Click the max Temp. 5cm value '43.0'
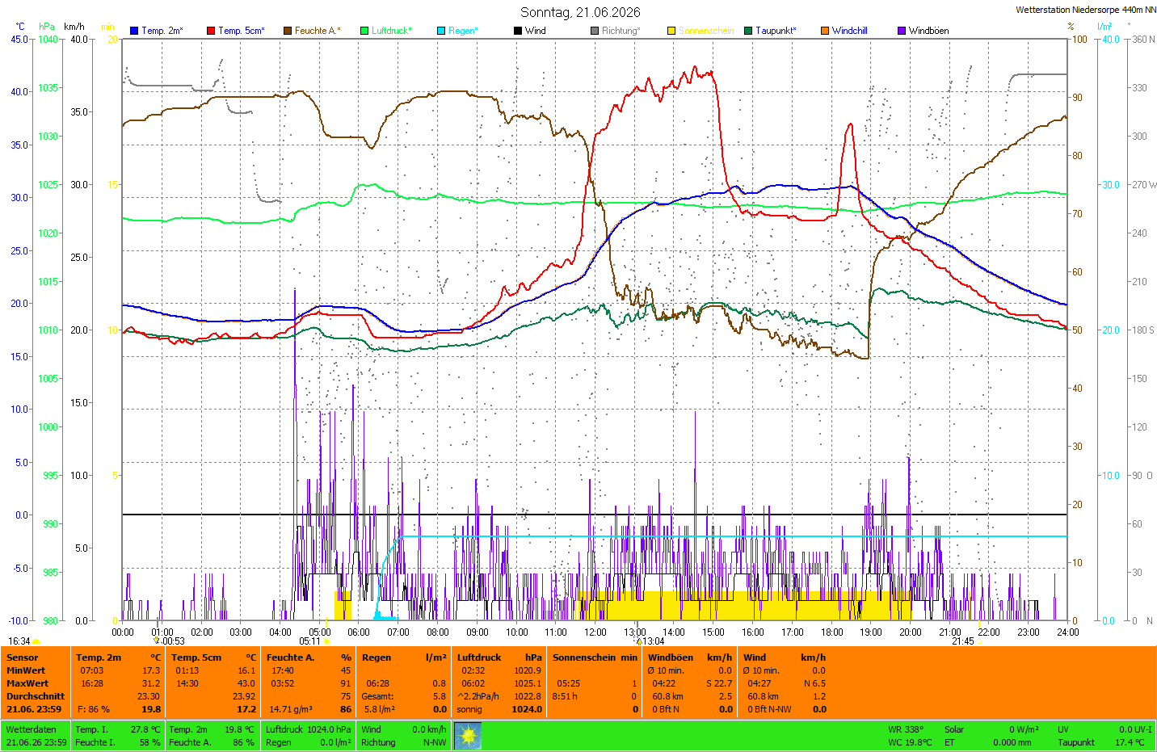The width and height of the screenshot is (1157, 752). pos(246,683)
